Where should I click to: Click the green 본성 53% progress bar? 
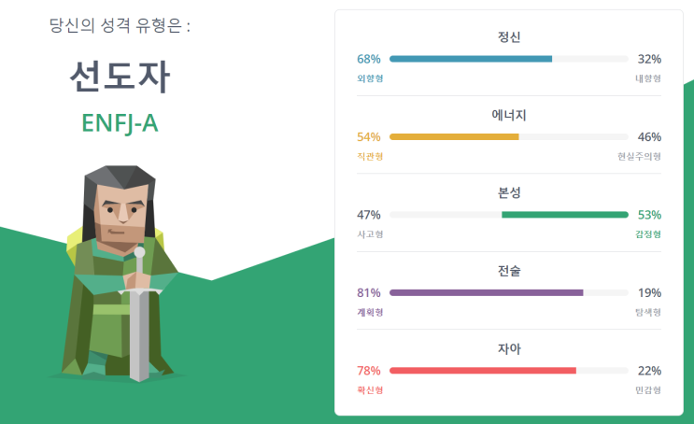pos(509,215)
